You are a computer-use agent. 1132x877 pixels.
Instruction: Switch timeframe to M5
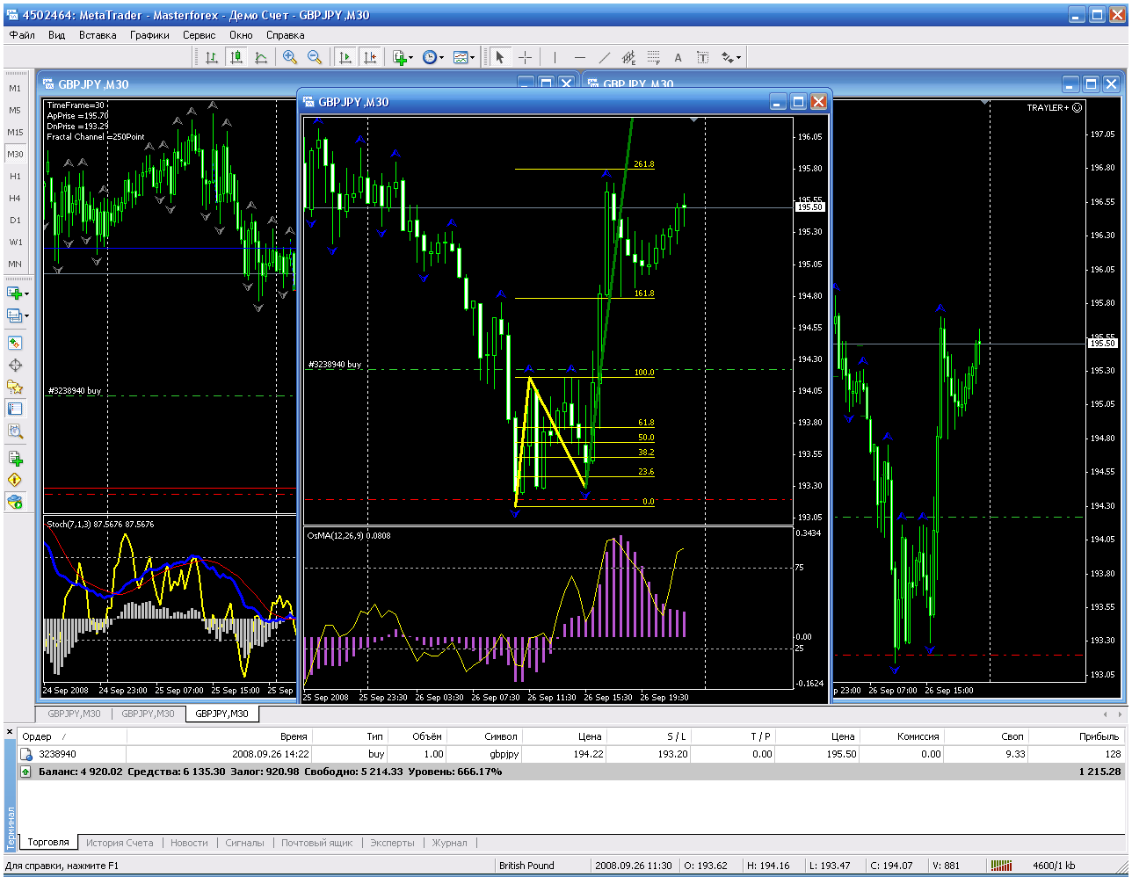[15, 111]
